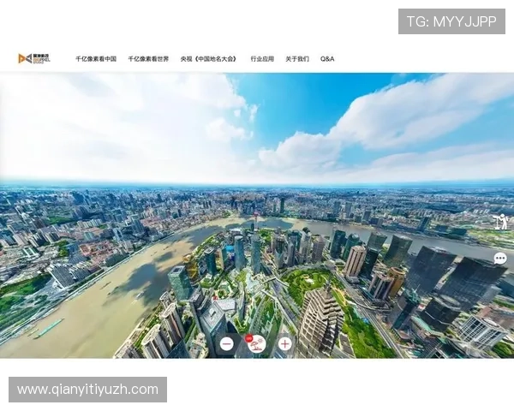Open the chat bubble comments icon
The height and width of the screenshot is (411, 514).
(500, 259)
